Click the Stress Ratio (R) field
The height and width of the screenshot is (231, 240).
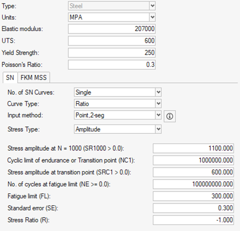pyautogui.click(x=193, y=220)
